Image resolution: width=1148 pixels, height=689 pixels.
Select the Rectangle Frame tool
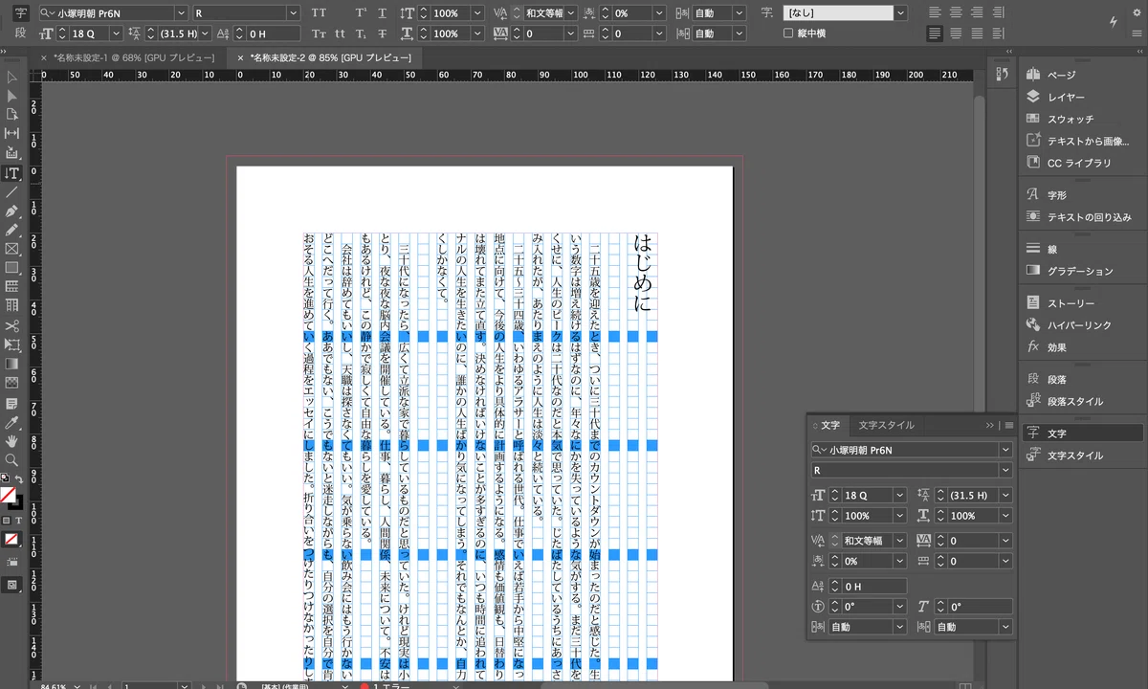pyautogui.click(x=11, y=249)
